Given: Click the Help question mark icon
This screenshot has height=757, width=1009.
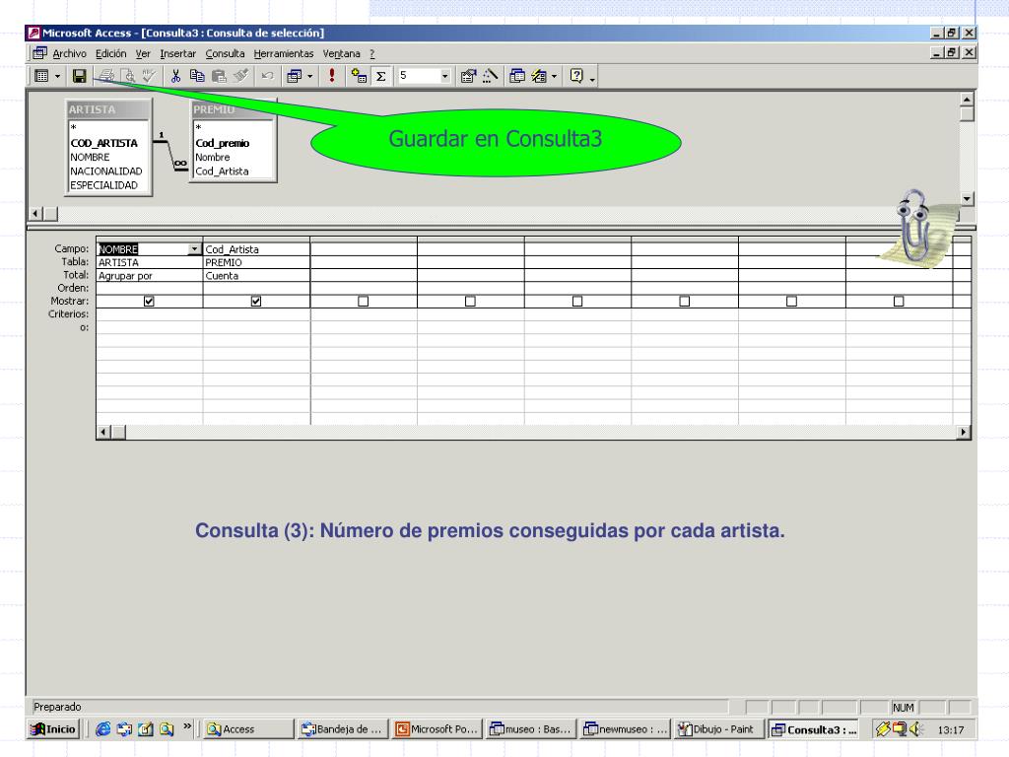Looking at the screenshot, I should [576, 76].
